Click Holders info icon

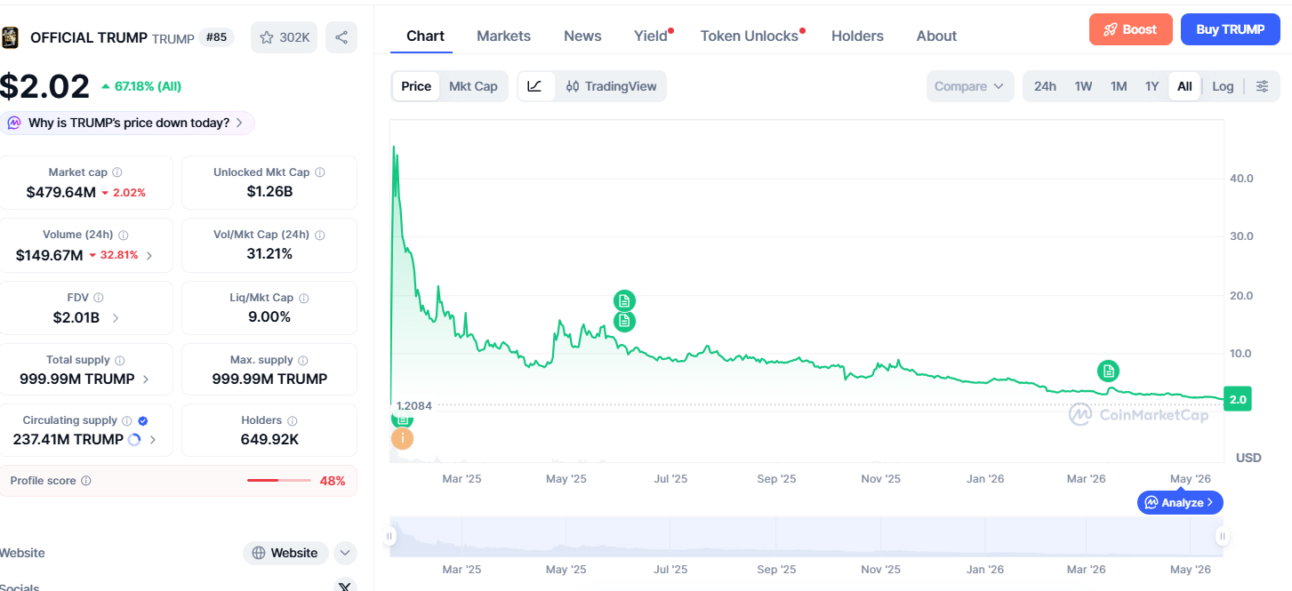coord(292,421)
